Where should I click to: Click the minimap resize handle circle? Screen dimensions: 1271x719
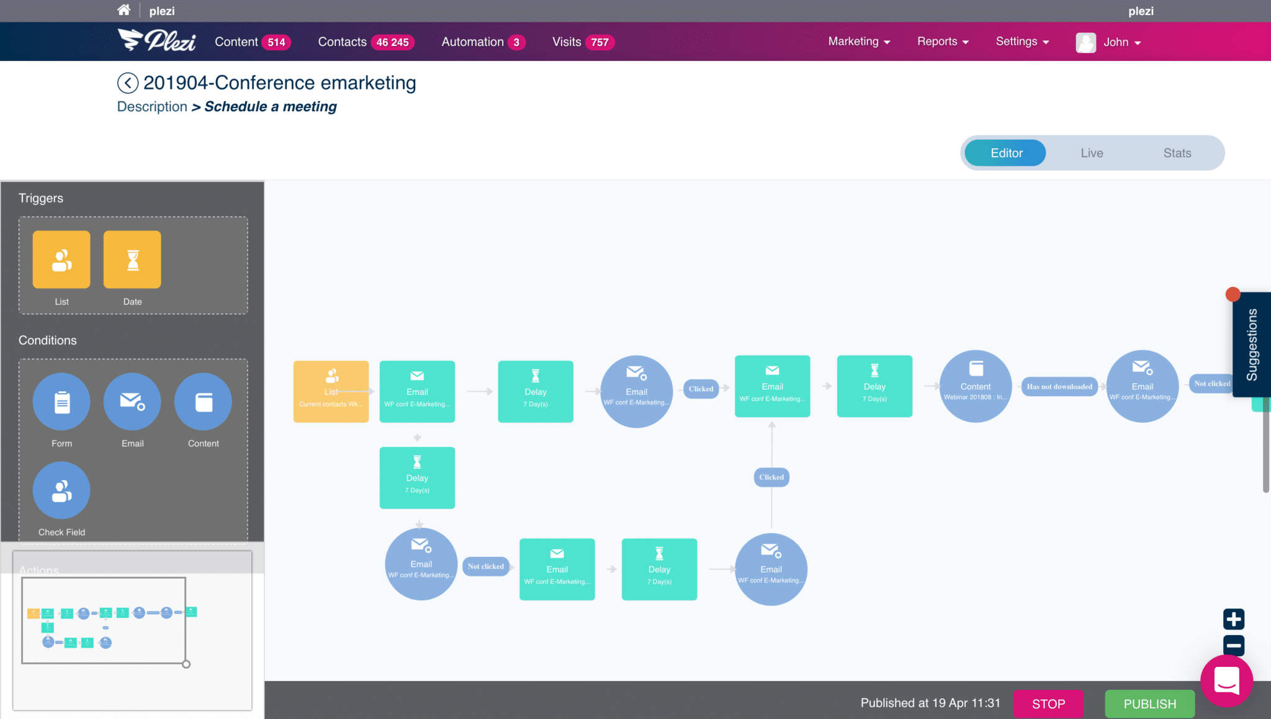click(x=186, y=664)
